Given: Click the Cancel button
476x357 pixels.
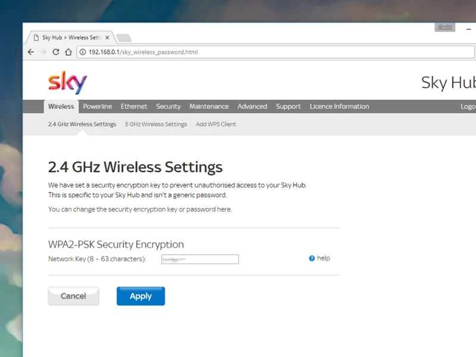Looking at the screenshot, I should pos(73,296).
